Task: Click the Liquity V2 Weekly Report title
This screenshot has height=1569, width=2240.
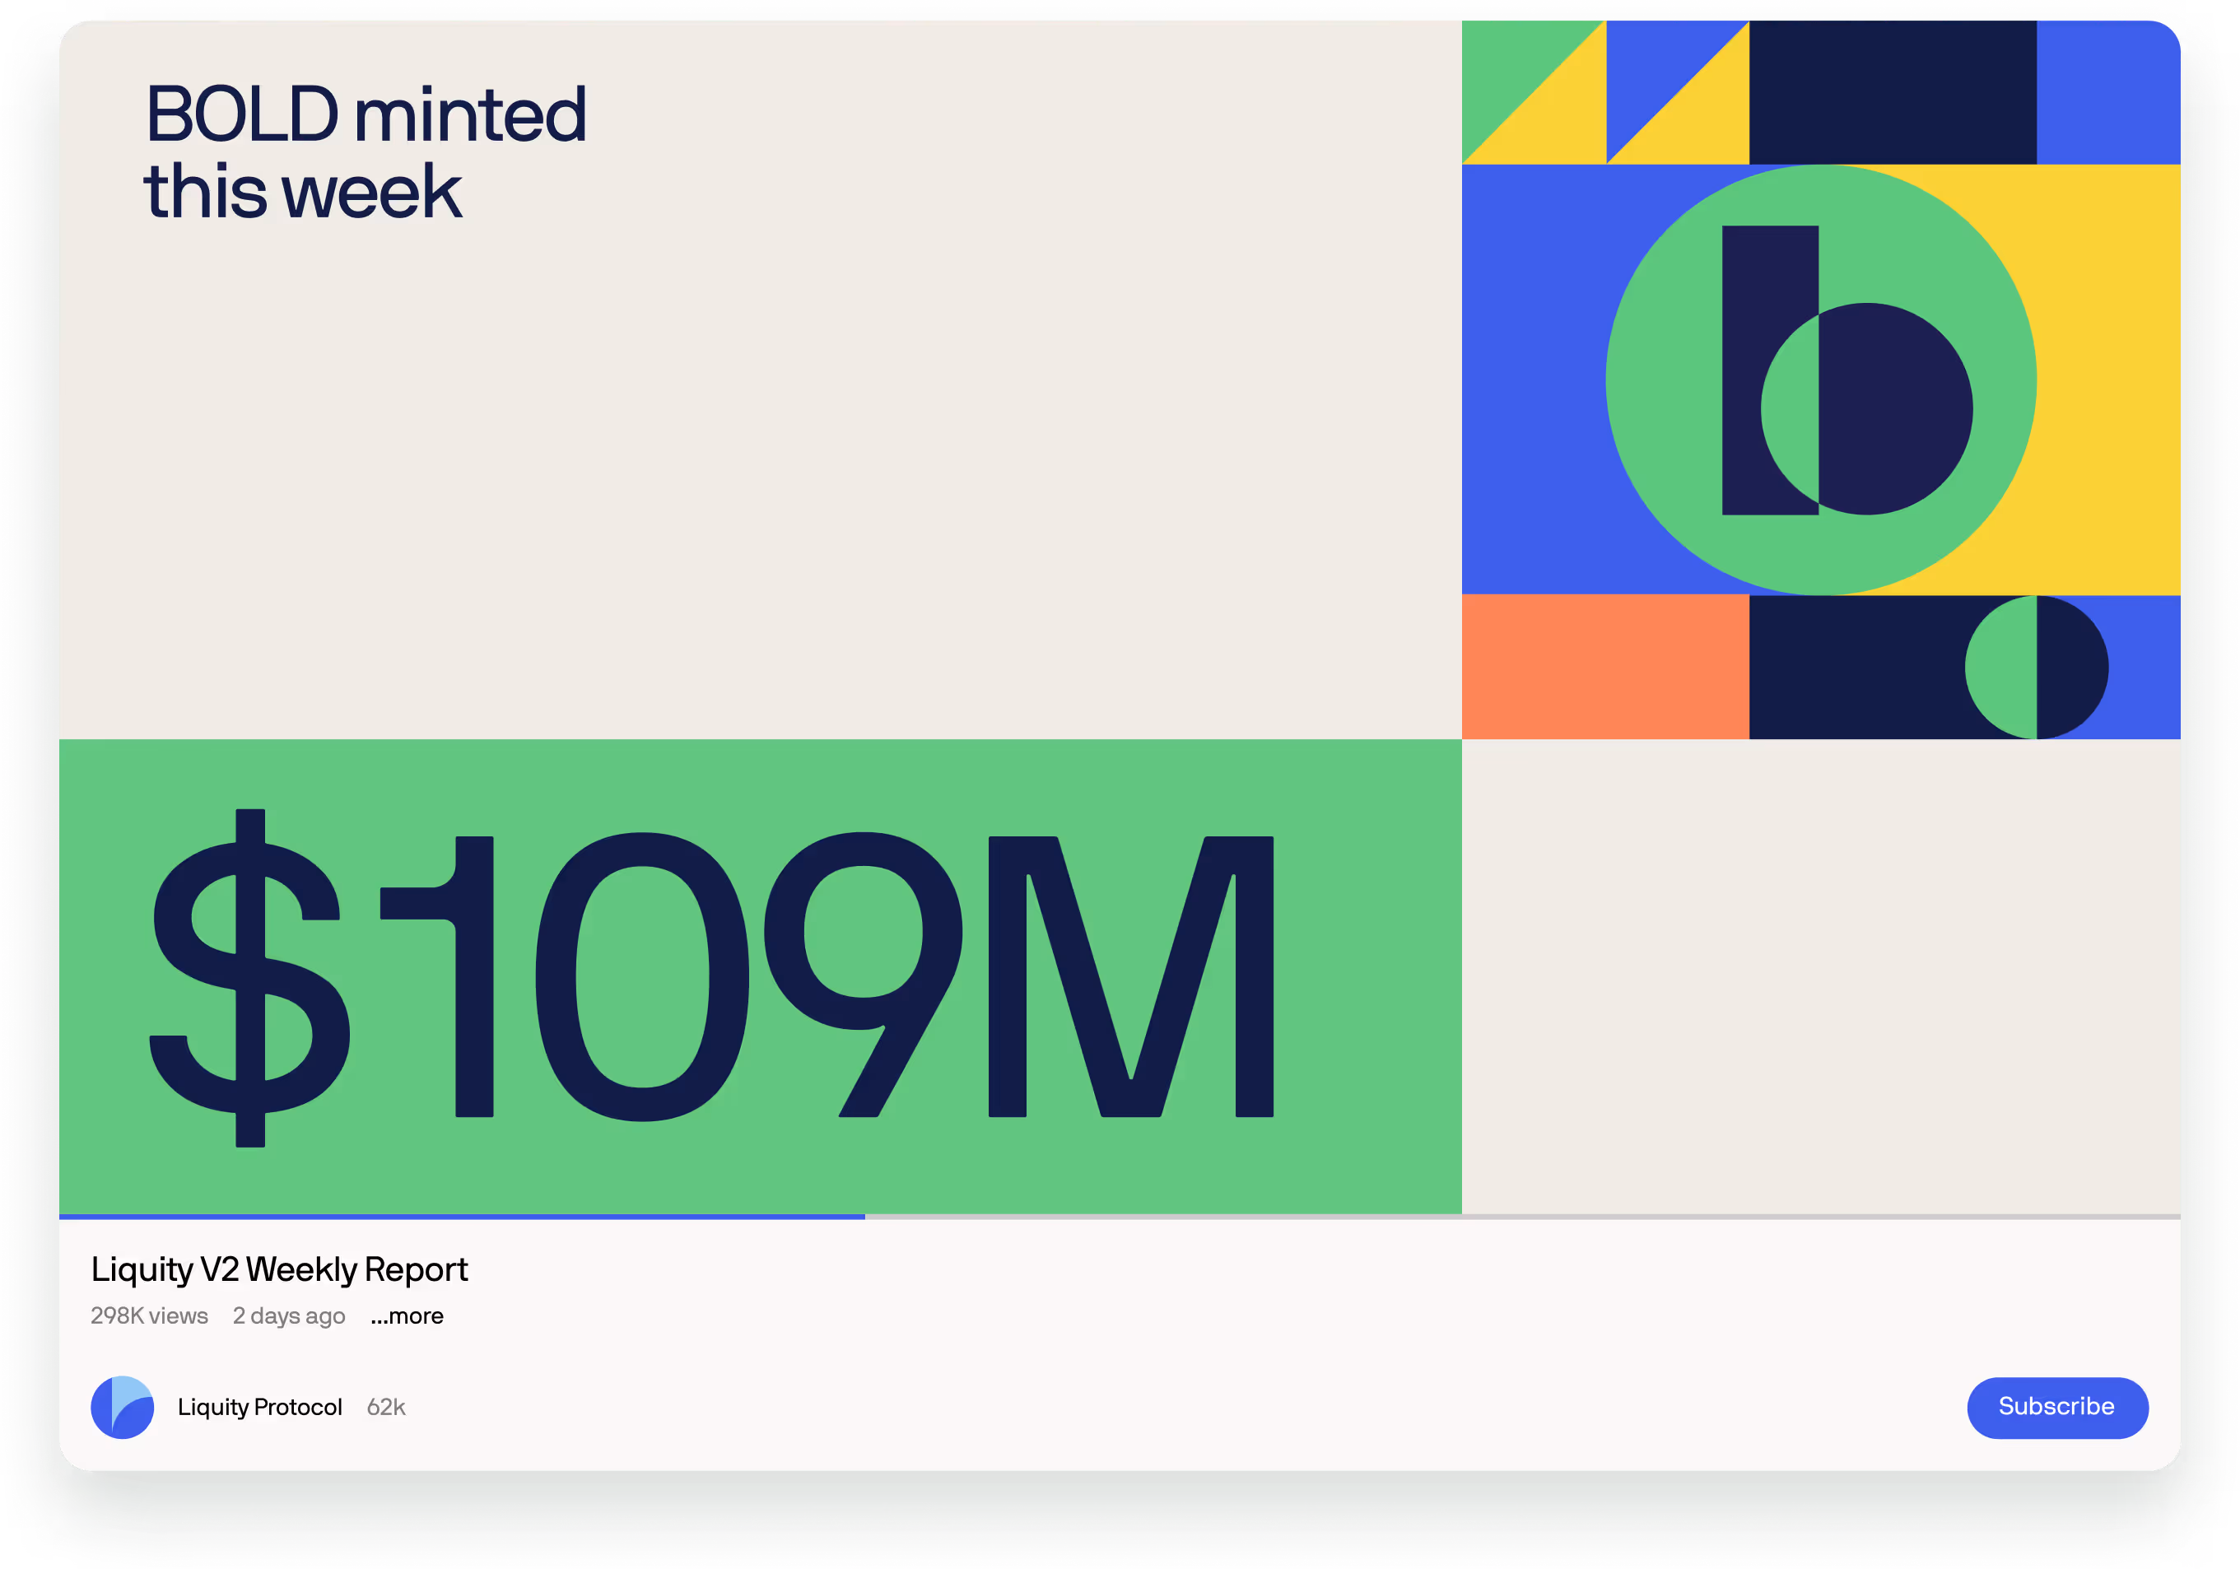Action: (x=279, y=1269)
